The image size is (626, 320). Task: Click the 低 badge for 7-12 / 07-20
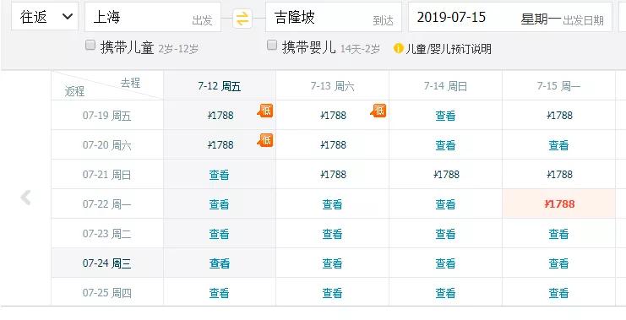265,140
